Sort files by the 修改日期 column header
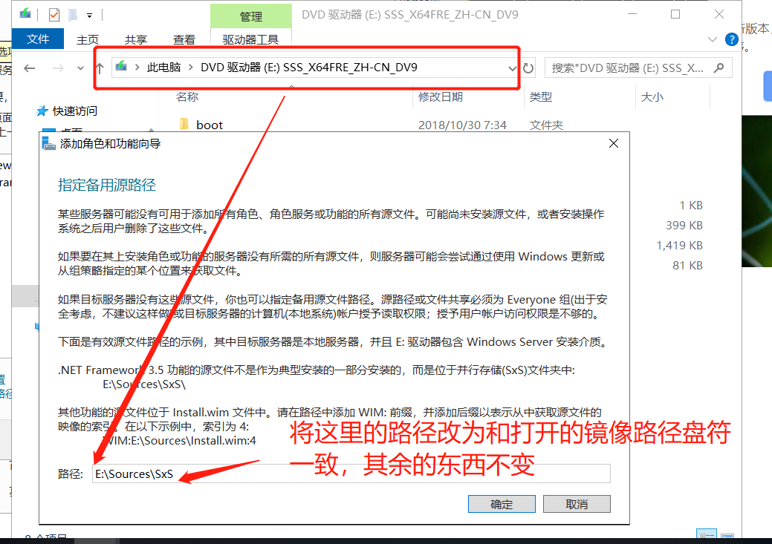Image resolution: width=772 pixels, height=544 pixels. point(441,96)
